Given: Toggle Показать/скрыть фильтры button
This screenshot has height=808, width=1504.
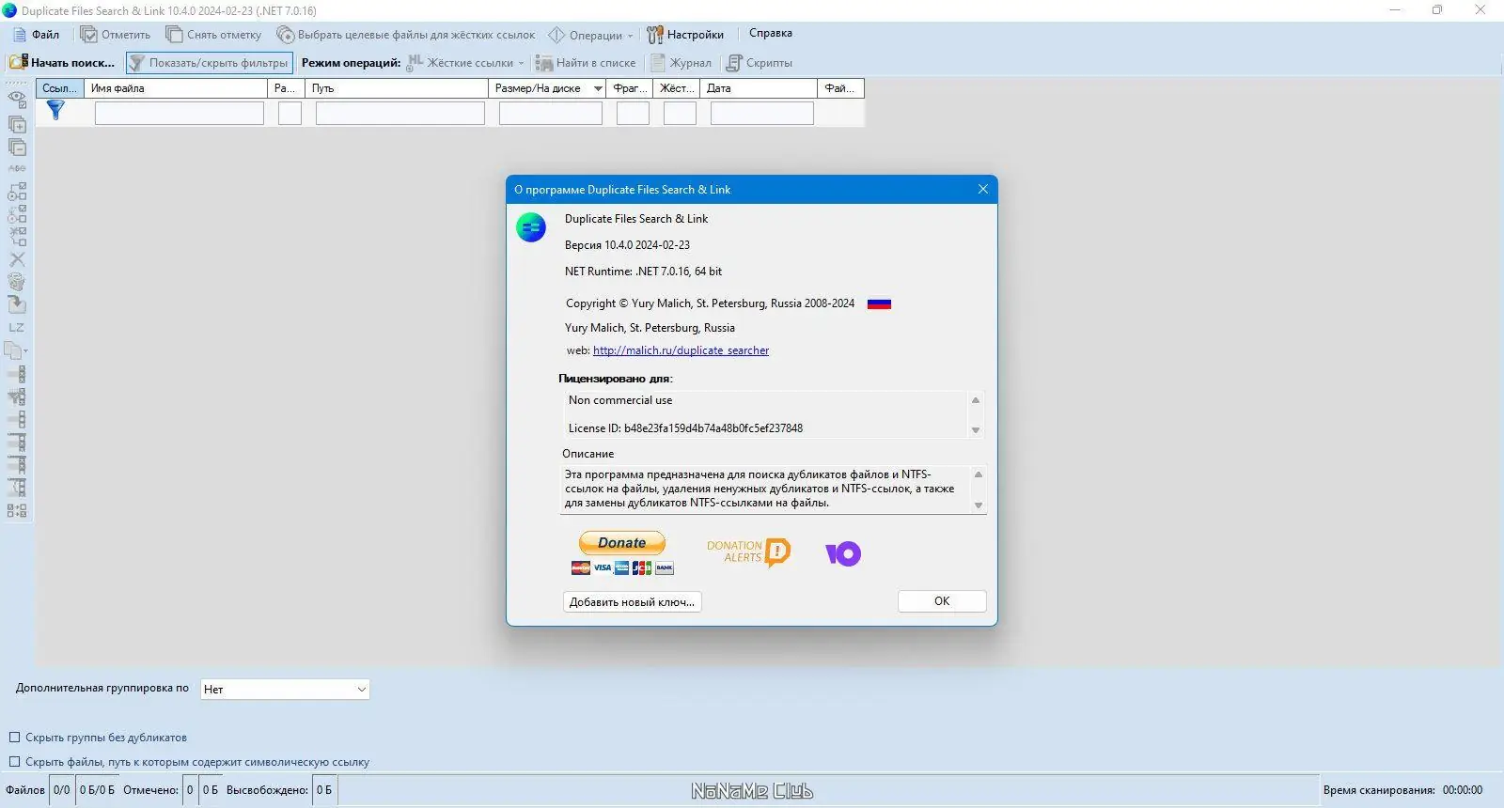Looking at the screenshot, I should click(210, 63).
